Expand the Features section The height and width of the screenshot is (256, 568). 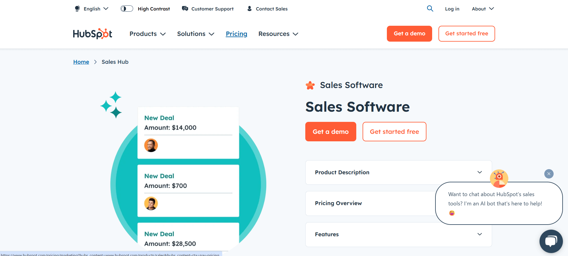(x=399, y=234)
